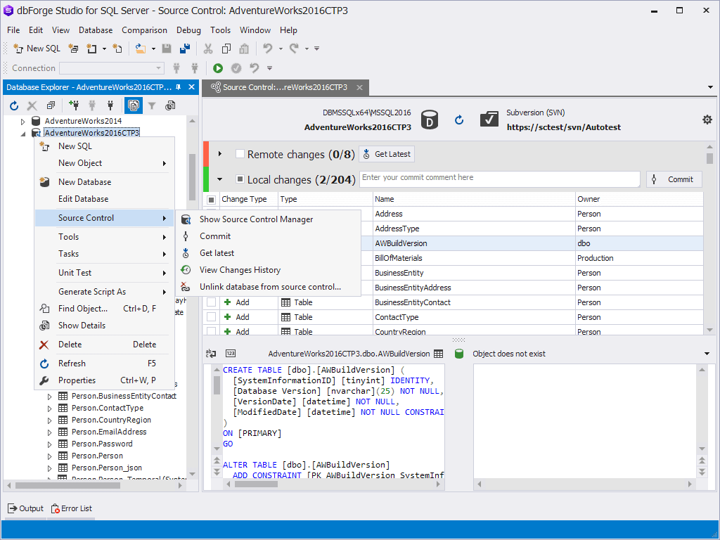Click the Commit button beside comment box
This screenshot has width=720, height=540.
pyautogui.click(x=674, y=179)
